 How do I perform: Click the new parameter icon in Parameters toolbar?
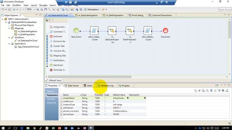point(195,91)
